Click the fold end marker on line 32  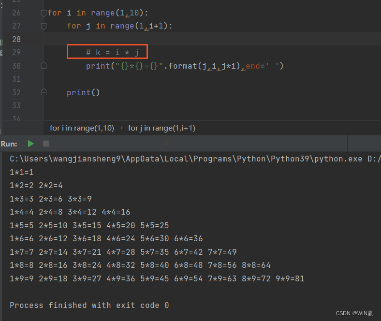(44, 92)
